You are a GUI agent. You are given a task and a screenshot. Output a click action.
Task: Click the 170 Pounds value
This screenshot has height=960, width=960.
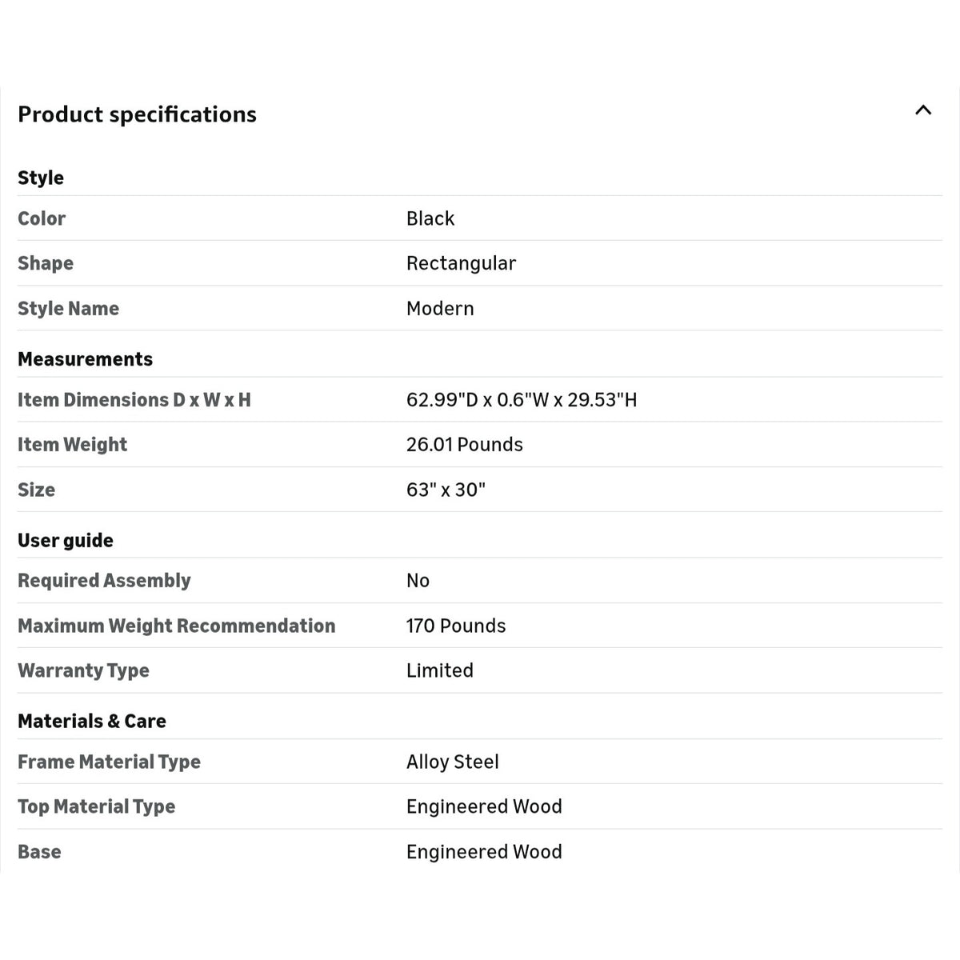[x=456, y=626]
